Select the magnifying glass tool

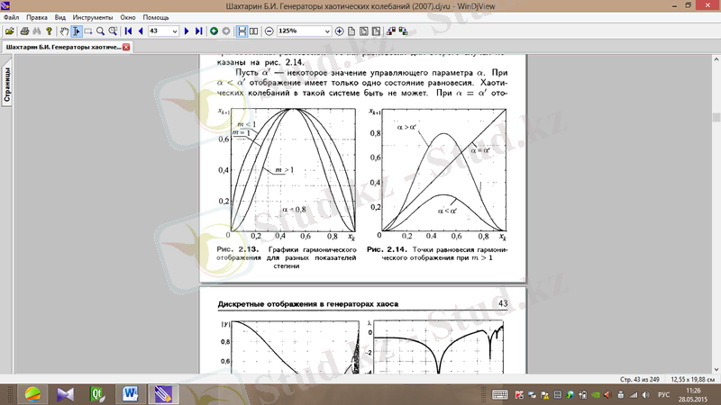point(100,31)
